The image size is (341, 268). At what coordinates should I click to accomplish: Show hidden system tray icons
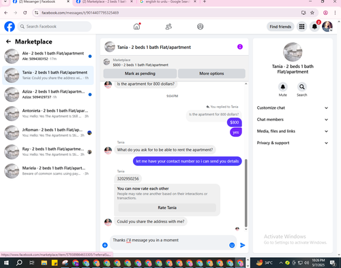click(281, 263)
